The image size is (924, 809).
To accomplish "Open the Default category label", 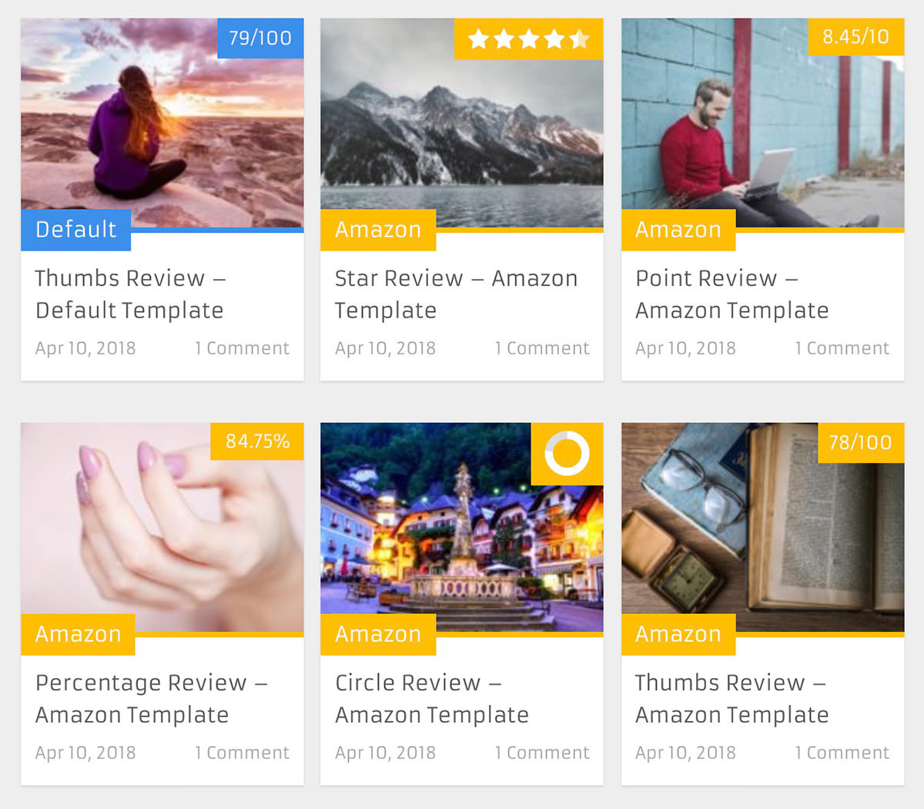I will (x=75, y=230).
